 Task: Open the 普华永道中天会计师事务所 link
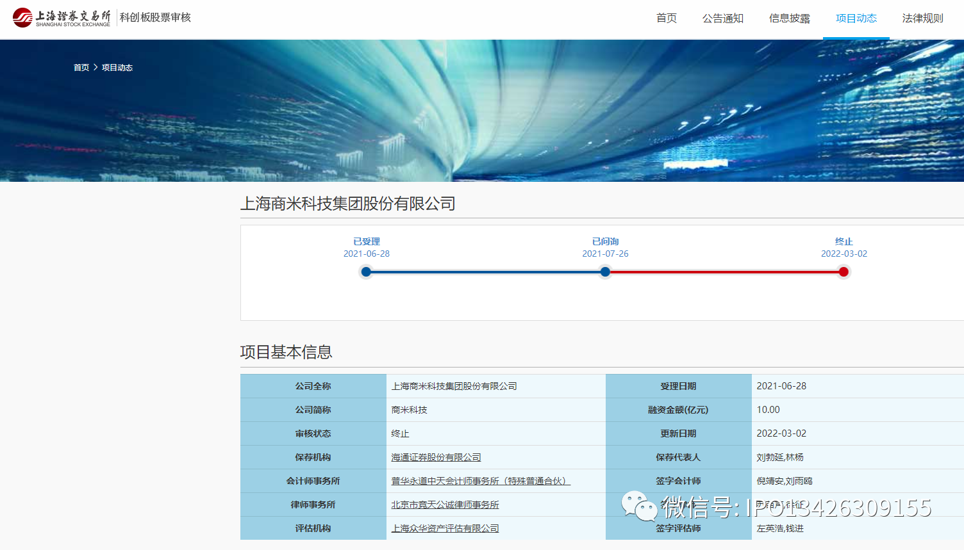[x=481, y=481]
